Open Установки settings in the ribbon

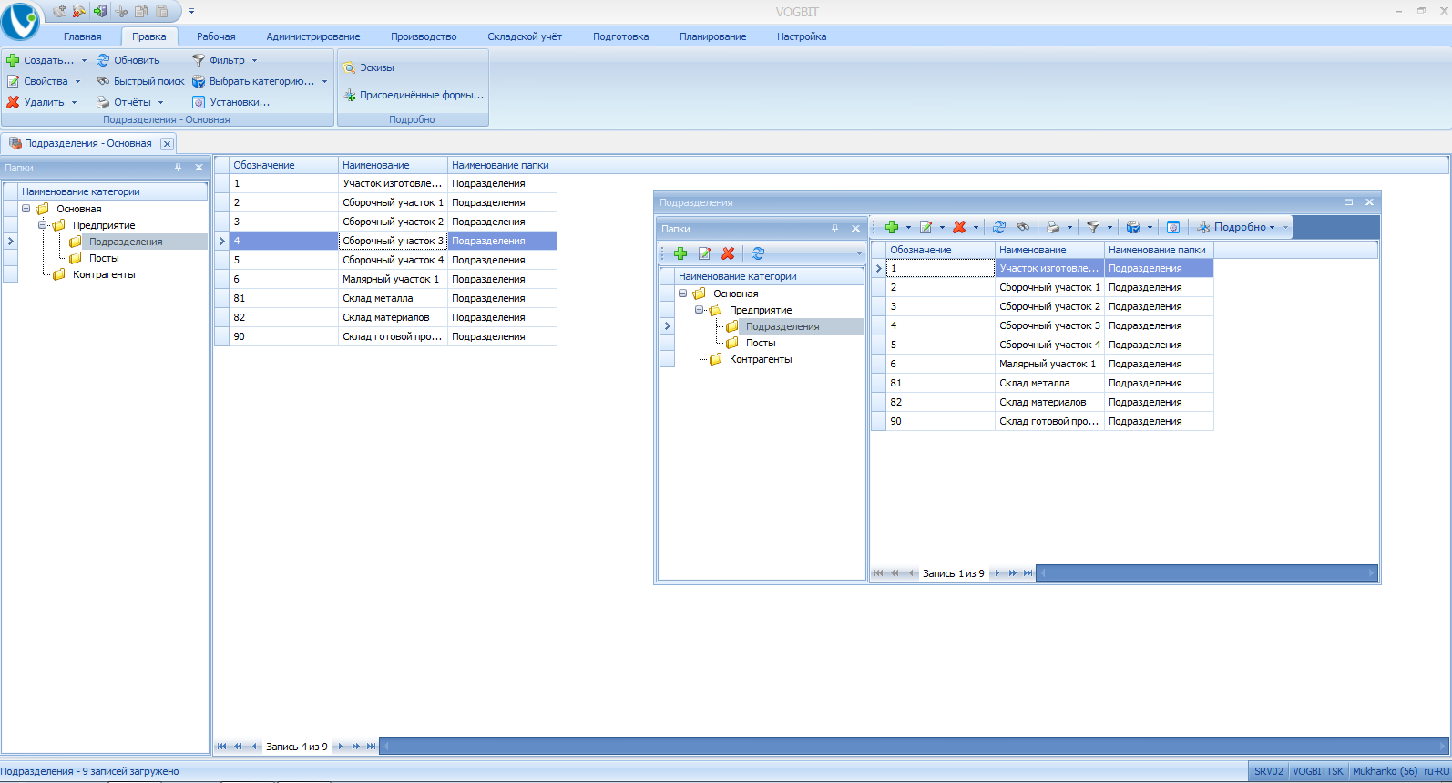[x=231, y=102]
